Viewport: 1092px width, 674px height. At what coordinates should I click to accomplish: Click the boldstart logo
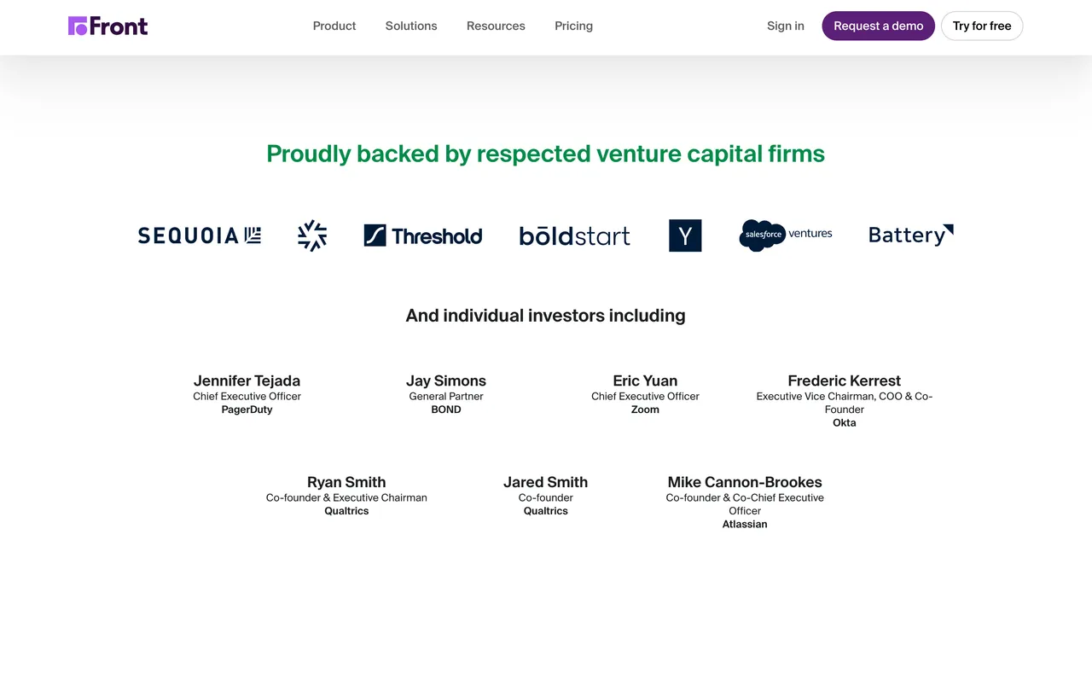pos(575,235)
